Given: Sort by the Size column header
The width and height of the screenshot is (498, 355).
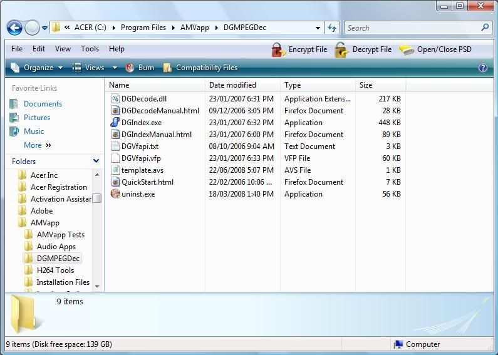Looking at the screenshot, I should 380,85.
